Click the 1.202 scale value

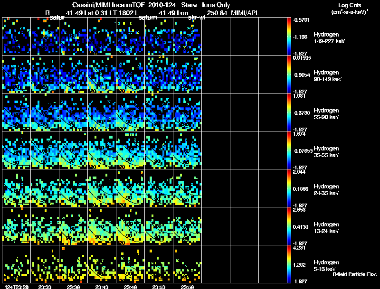[x=299, y=265]
